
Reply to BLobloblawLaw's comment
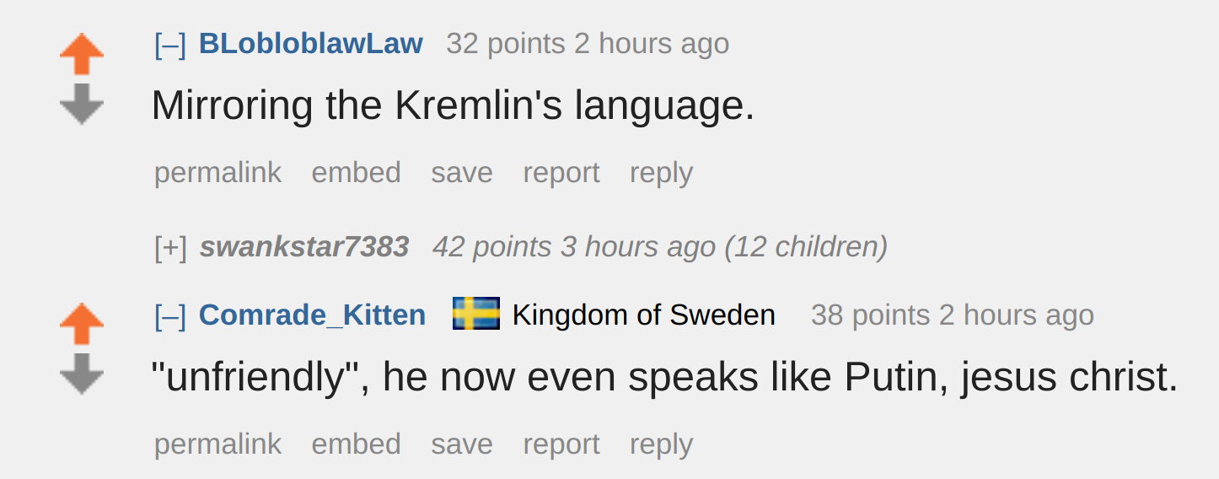coord(662,173)
